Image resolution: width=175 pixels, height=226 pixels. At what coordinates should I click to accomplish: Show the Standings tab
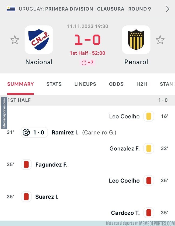click(167, 84)
